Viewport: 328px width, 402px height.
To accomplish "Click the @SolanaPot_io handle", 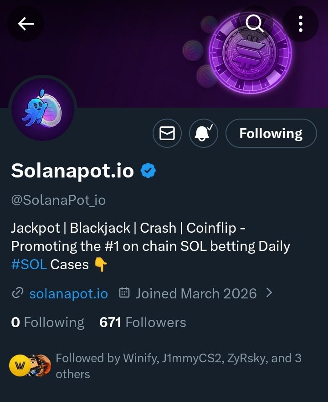I will click(x=58, y=200).
